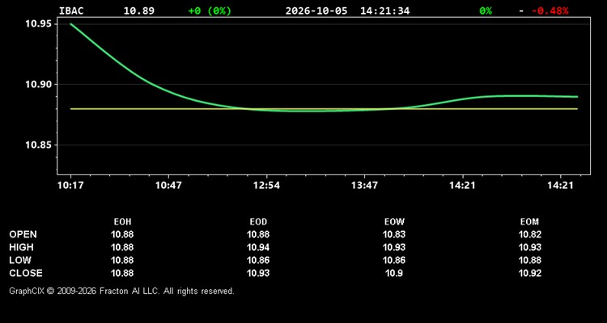
Task: Select the current price 10.89 in header
Action: click(x=139, y=10)
